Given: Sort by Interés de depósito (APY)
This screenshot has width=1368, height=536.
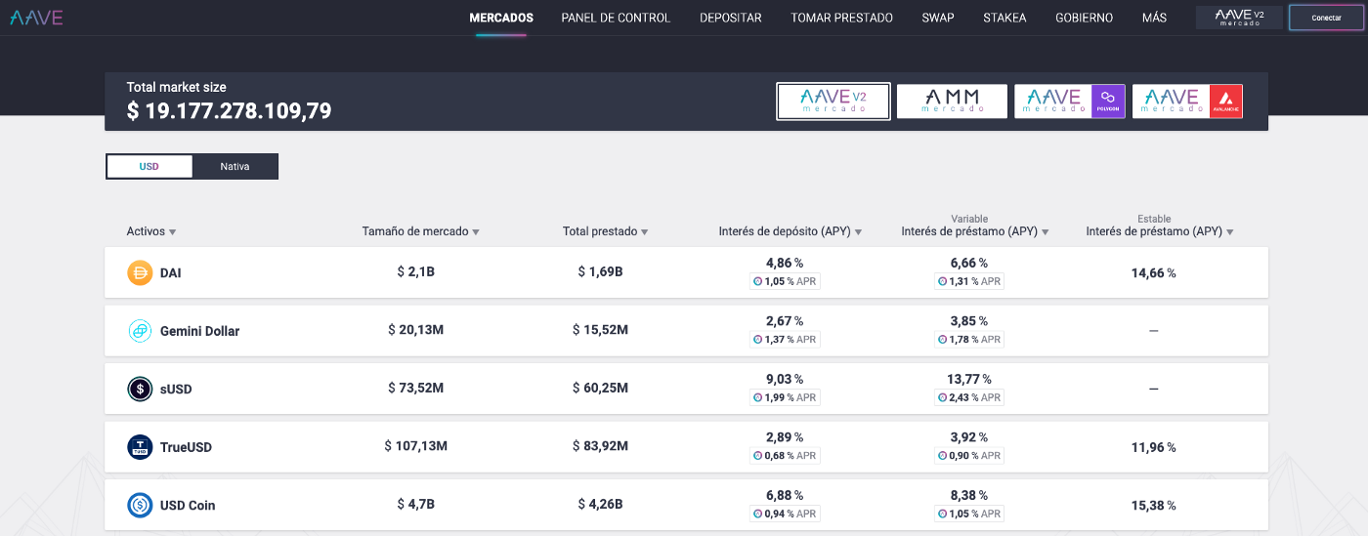Looking at the screenshot, I should 791,231.
